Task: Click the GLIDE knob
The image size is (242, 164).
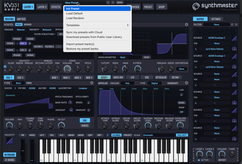Action: click(x=11, y=69)
